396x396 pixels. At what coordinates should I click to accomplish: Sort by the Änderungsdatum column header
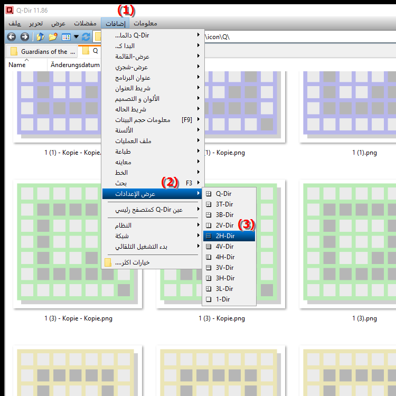click(75, 65)
